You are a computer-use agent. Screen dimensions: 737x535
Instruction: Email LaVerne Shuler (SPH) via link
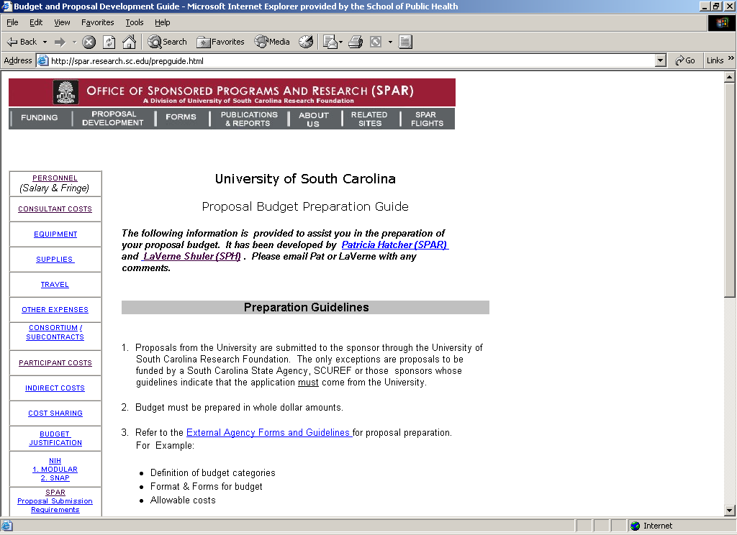(x=191, y=257)
